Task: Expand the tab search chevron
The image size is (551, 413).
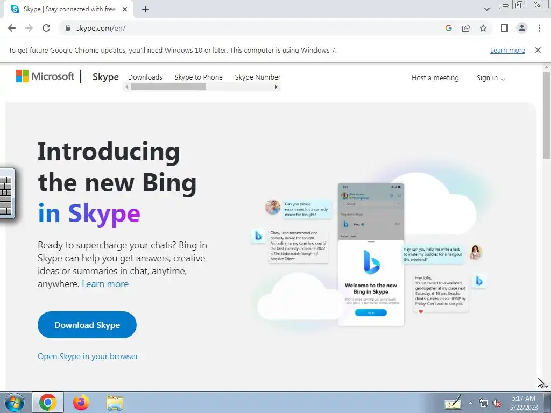Action: 486,9
